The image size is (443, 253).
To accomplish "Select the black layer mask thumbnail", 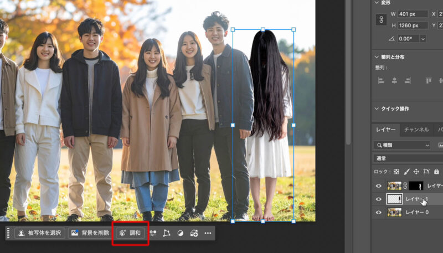I will coord(416,185).
